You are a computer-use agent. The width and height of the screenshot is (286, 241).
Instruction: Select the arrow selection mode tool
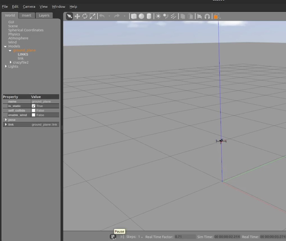(x=69, y=16)
